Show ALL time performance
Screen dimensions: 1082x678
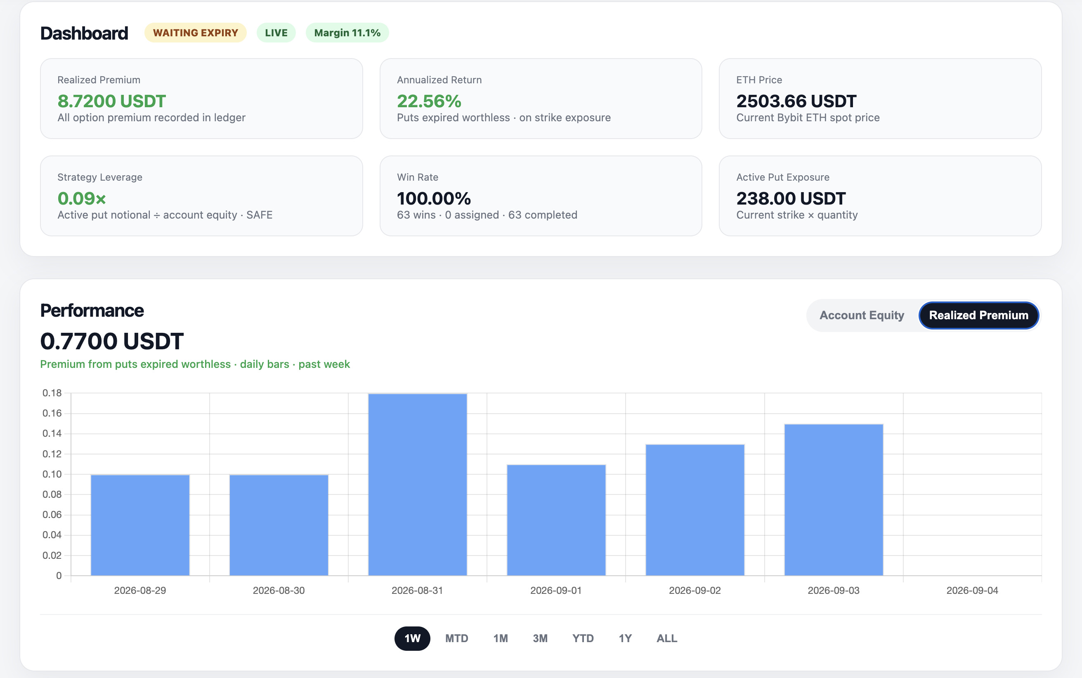(666, 638)
